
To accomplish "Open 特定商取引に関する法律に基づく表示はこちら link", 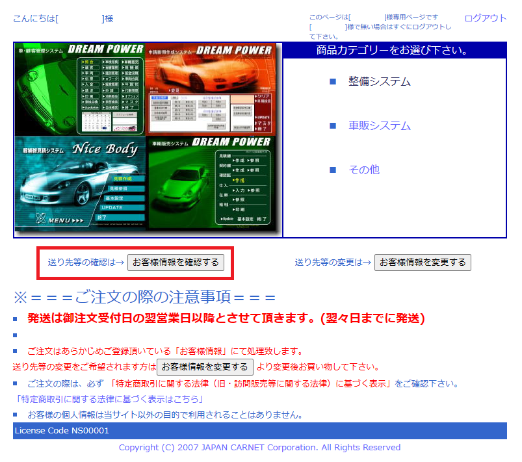I will coord(109,399).
